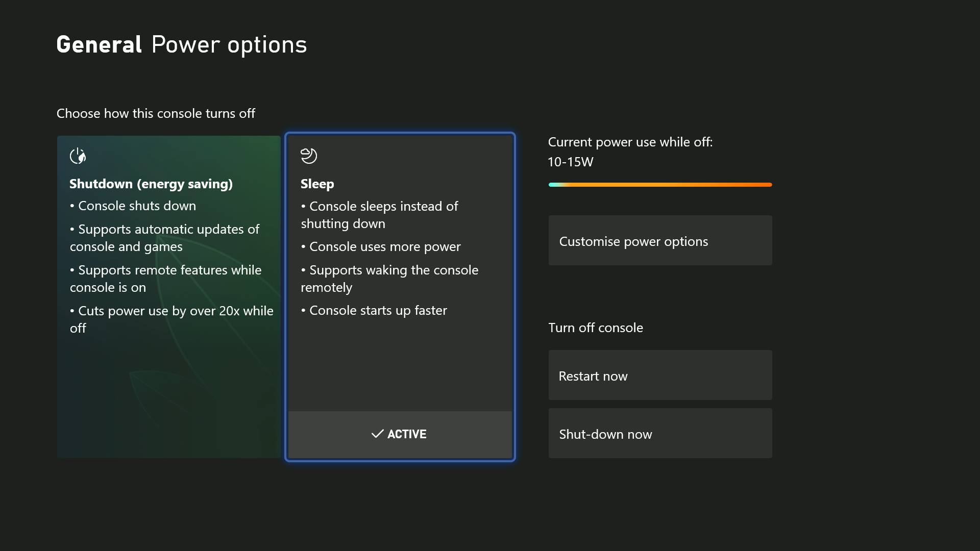This screenshot has height=551, width=980.
Task: Click the power symbol icon on Shutdown card
Action: (78, 156)
